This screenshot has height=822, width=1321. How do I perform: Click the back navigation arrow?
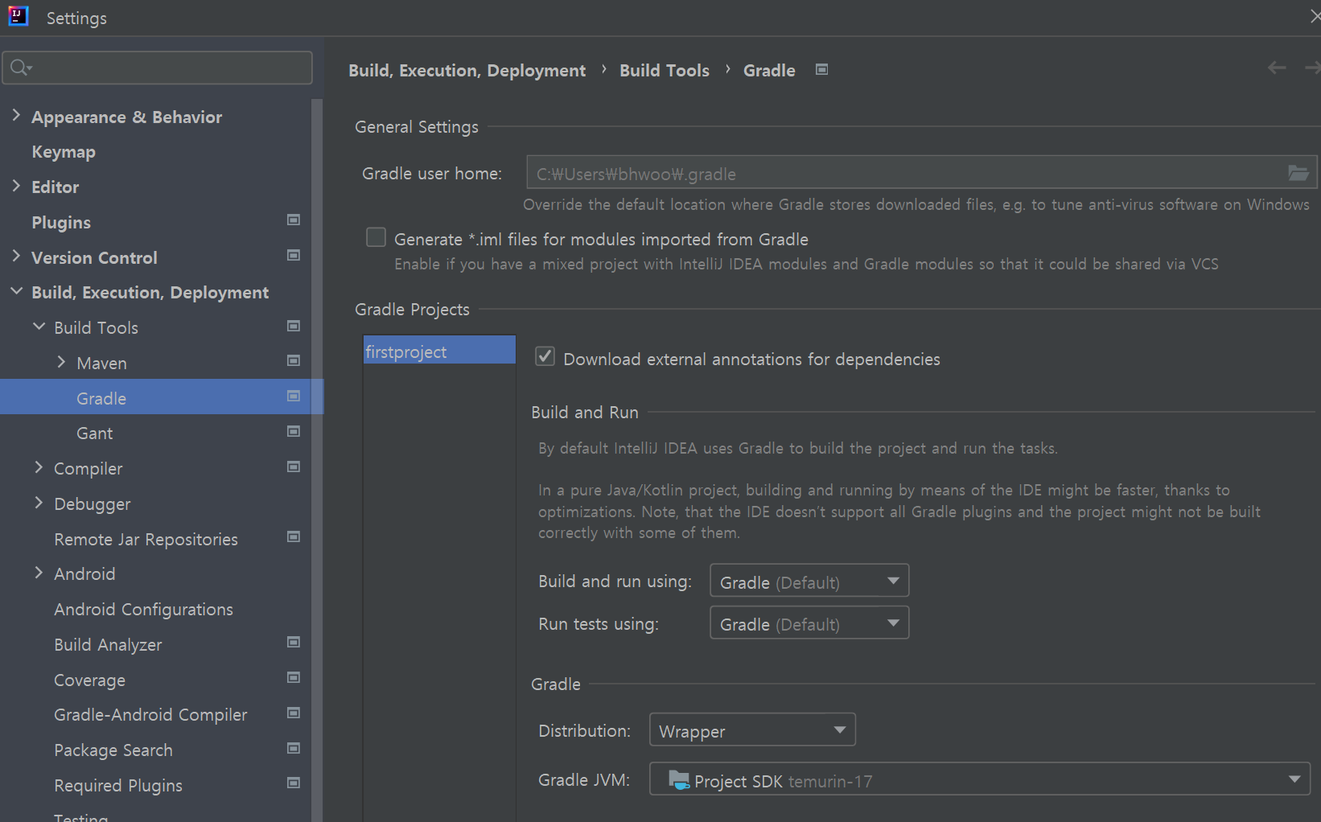1276,68
